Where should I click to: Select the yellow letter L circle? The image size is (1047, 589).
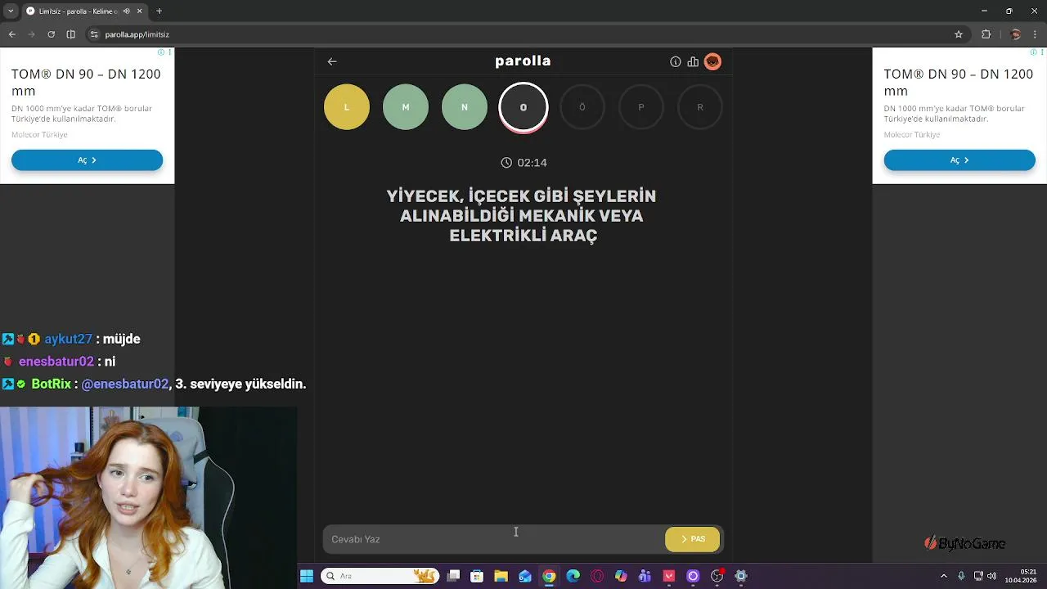point(347,107)
